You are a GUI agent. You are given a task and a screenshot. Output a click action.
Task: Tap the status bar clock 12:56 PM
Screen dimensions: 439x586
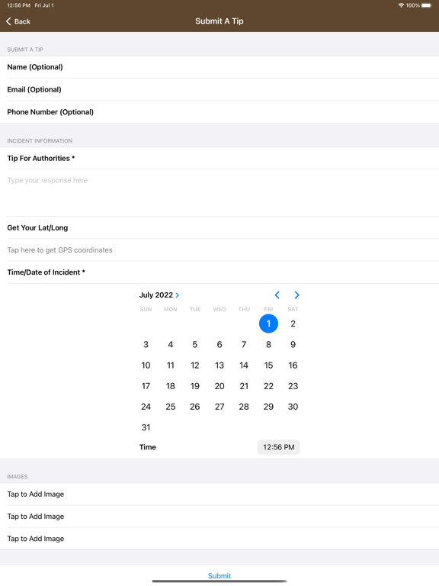pos(18,5)
